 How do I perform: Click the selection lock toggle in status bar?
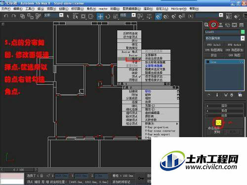(41, 176)
